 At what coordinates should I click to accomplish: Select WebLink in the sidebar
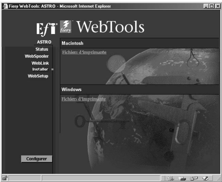tap(40, 63)
